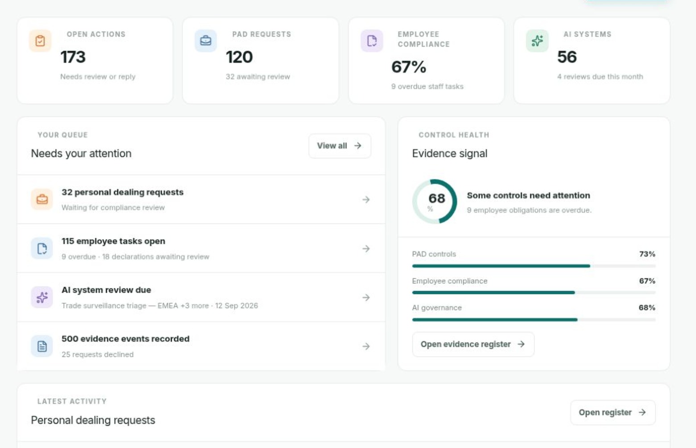Click the 'LATEST ACTIVITY' label
The height and width of the screenshot is (448, 696).
pyautogui.click(x=72, y=401)
